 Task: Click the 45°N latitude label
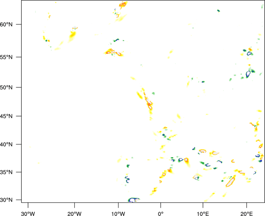click(x=6, y=116)
